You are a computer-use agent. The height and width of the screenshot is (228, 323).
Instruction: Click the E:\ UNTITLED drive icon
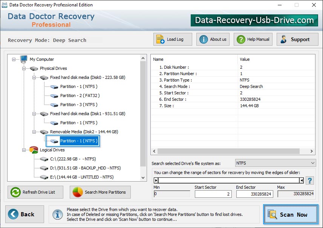click(44, 177)
